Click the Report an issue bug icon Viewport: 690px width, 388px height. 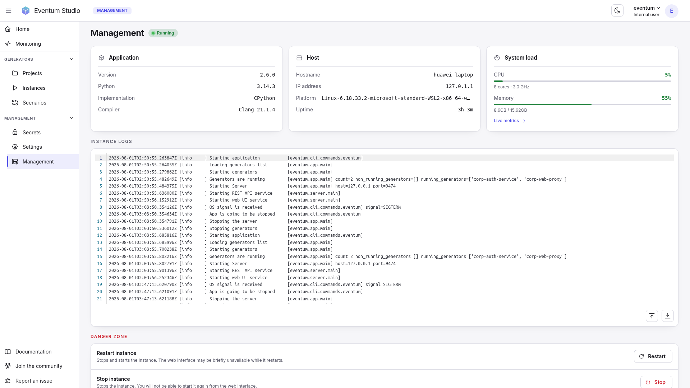(x=8, y=381)
